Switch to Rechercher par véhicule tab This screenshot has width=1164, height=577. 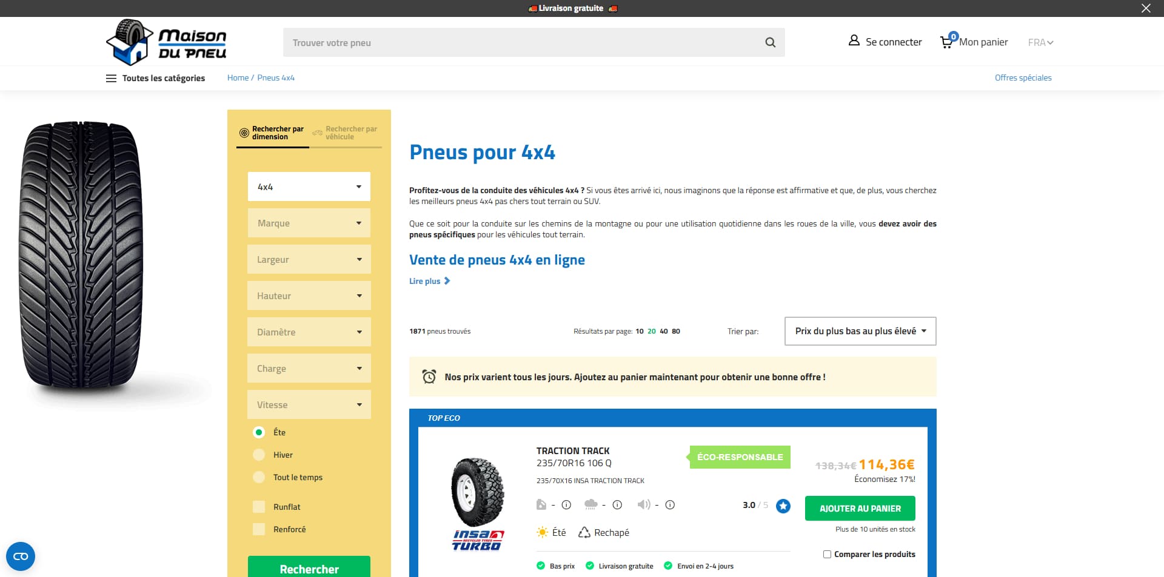(x=346, y=133)
